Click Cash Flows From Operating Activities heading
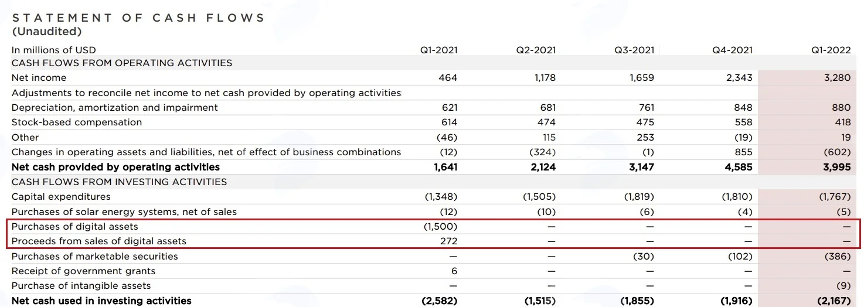This screenshot has width=864, height=307. pyautogui.click(x=122, y=63)
